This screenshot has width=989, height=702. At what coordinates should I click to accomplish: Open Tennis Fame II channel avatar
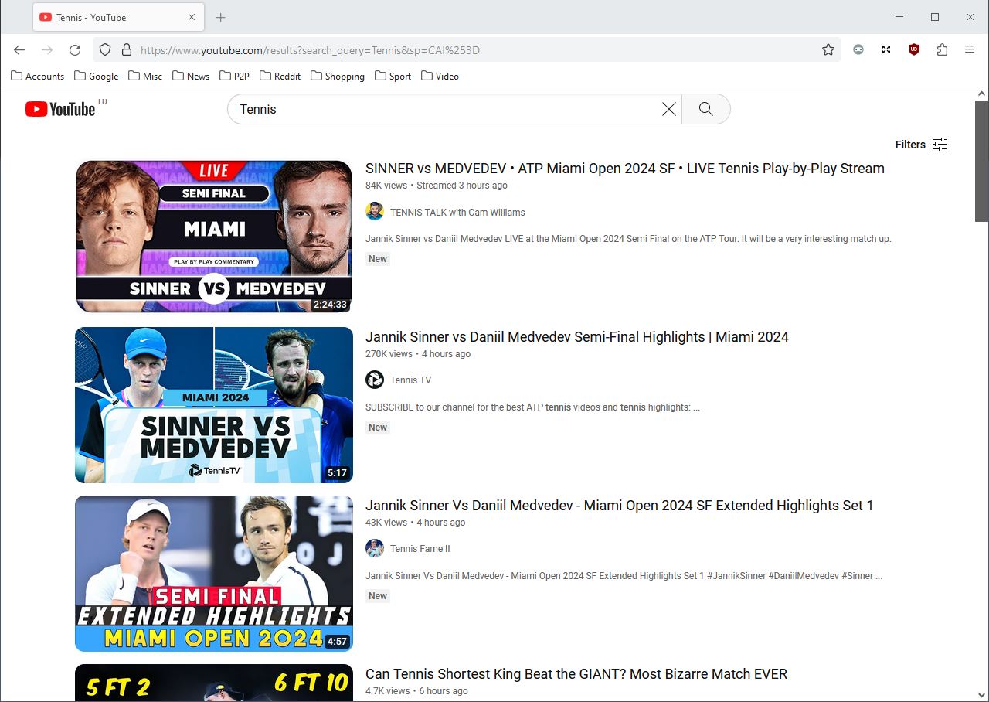375,548
